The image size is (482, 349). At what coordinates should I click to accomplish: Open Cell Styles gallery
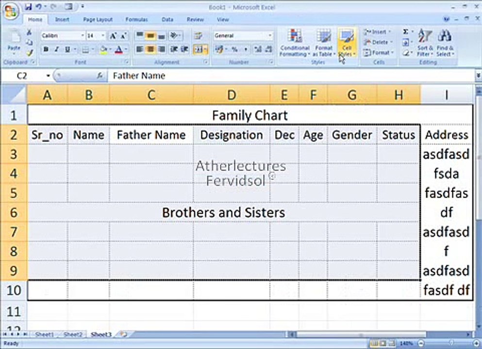click(x=347, y=43)
